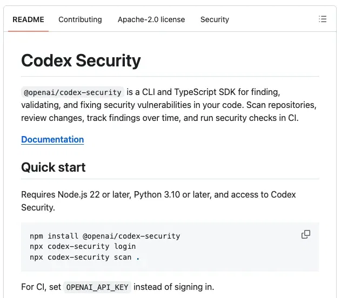The image size is (341, 298).
Task: Click the 'review changes, track findings' description line
Action: tap(160, 118)
